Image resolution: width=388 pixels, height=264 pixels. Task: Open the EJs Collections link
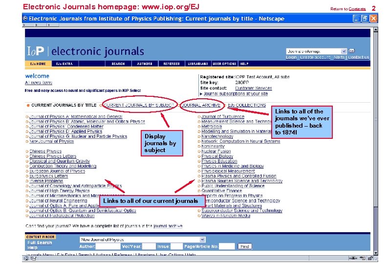tap(247, 105)
